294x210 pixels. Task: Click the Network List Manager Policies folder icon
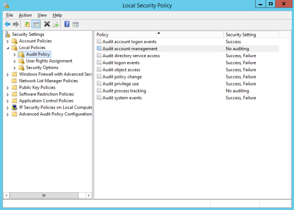click(14, 81)
